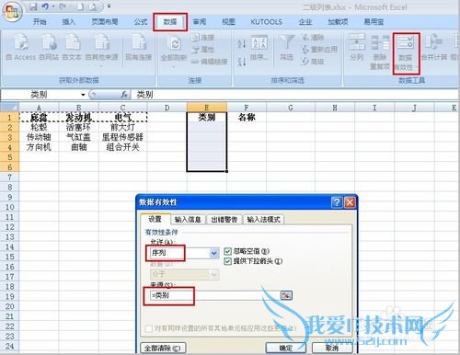Click Consolidate (合并计算) icon
This screenshot has width=460, height=355.
pos(434,48)
